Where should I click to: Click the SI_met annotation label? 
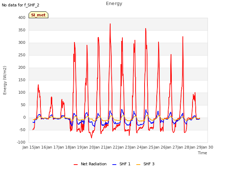[x=38, y=15]
